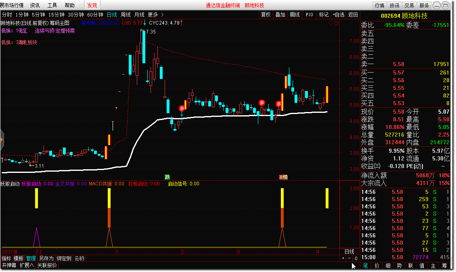Open the 资讯 menu in menu bar

35,5
